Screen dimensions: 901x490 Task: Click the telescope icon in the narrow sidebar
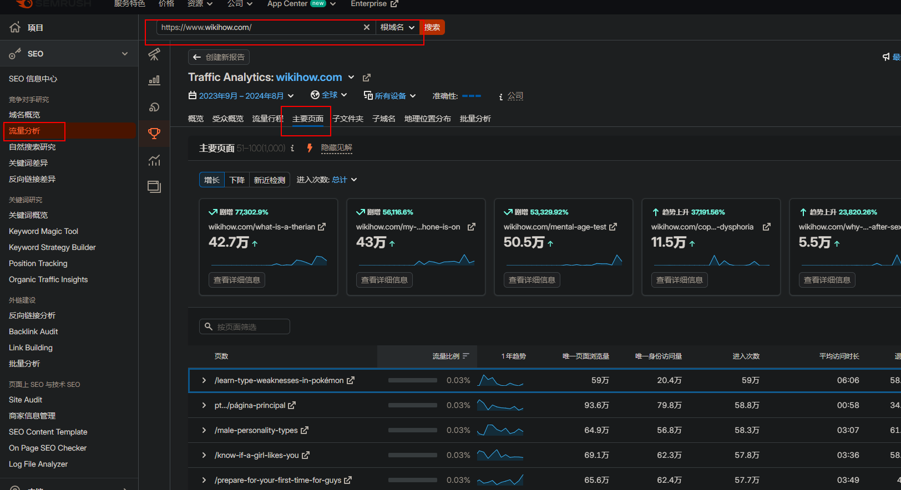coord(154,54)
